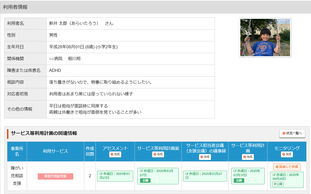Open service plan entry 作成日：2025年03月31日
This screenshot has height=194, width=311.
click(248, 176)
